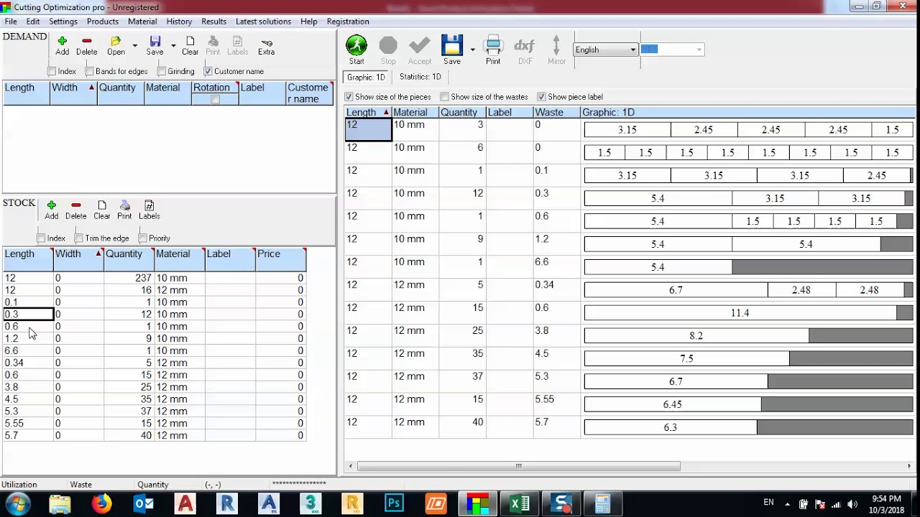Open the Latest solutions menu
The image size is (920, 517).
[263, 22]
